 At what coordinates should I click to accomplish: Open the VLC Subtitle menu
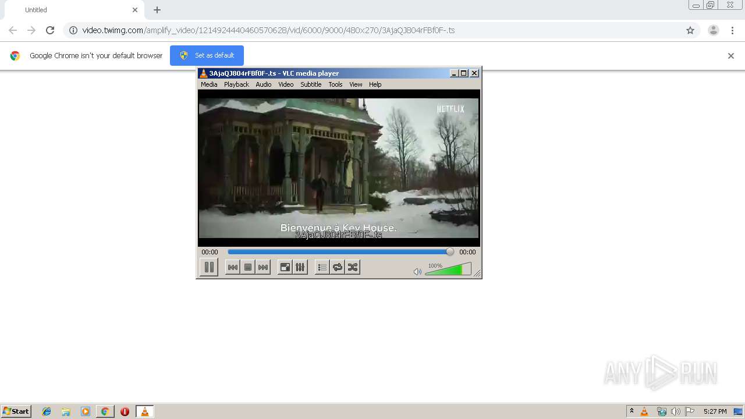(311, 84)
